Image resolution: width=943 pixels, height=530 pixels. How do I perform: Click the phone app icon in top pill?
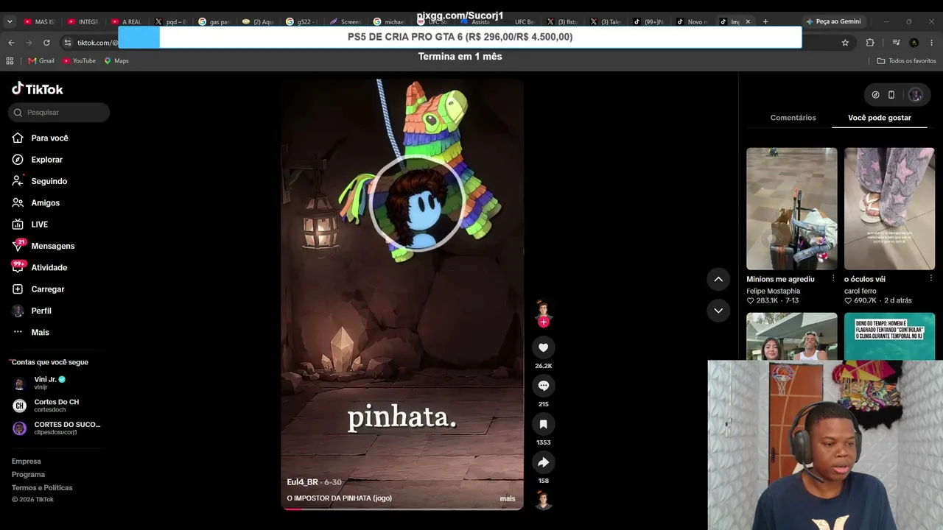tap(891, 95)
